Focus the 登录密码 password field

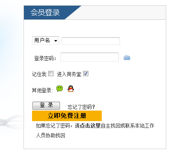(90, 57)
